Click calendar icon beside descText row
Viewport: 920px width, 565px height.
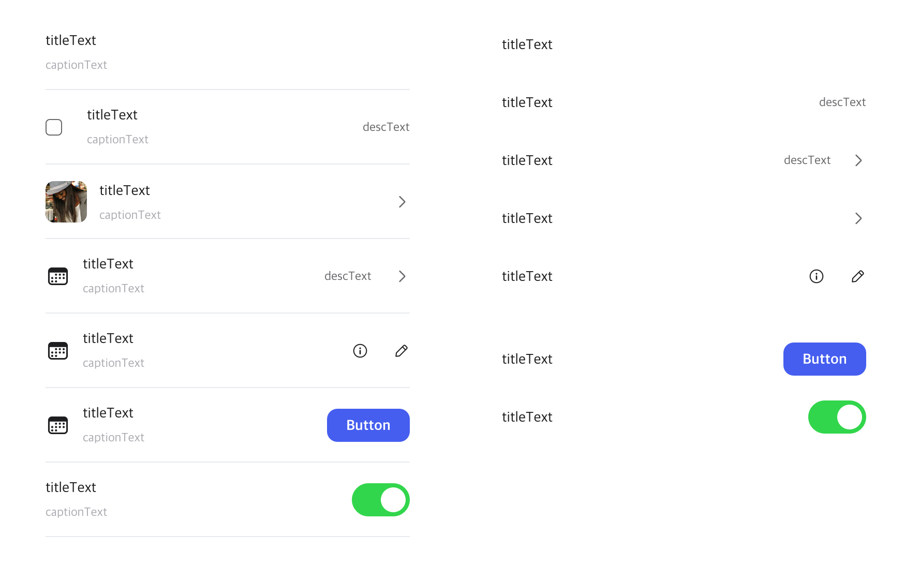coord(58,276)
